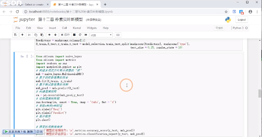Click code line plt.show()
This screenshot has height=137, width=262.
click(43, 120)
